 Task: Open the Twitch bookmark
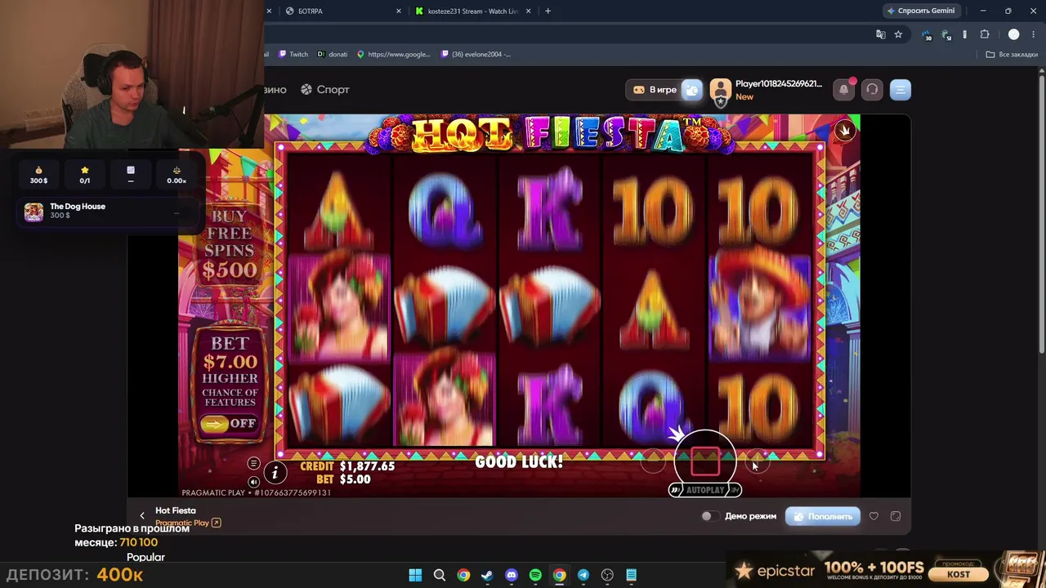tap(293, 55)
